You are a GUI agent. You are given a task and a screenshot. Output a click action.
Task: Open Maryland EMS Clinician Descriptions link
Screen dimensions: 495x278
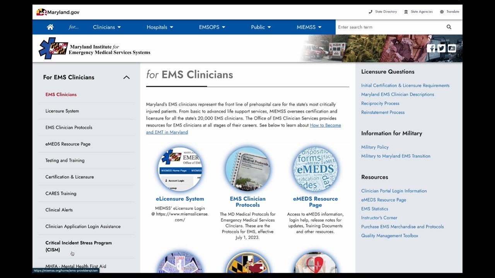coord(398,95)
